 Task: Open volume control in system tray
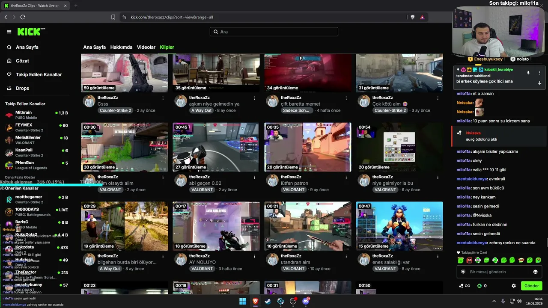pos(519,301)
